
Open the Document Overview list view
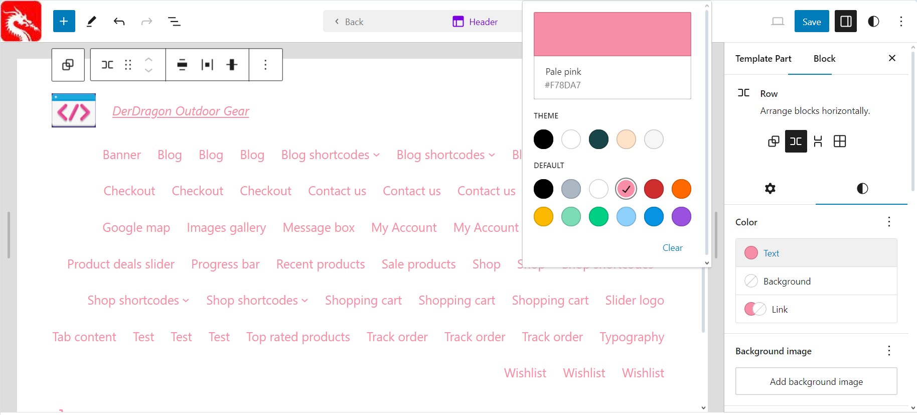174,22
